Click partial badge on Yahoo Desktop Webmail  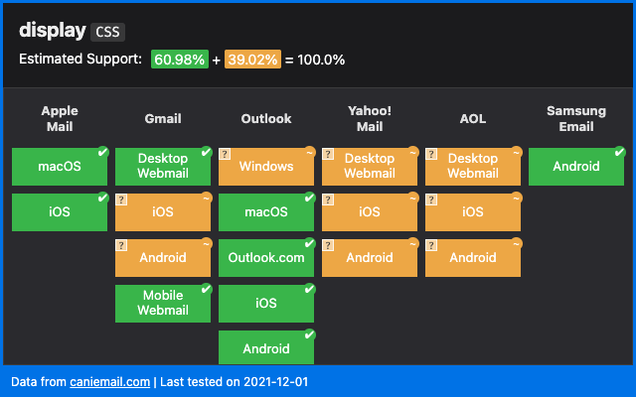413,152
